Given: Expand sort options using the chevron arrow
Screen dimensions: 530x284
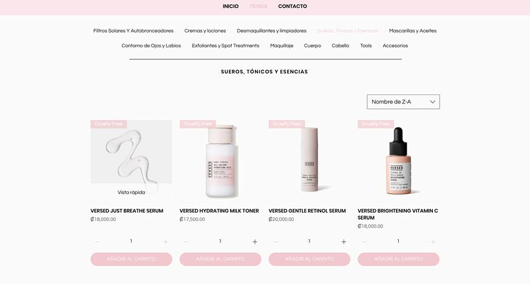Looking at the screenshot, I should point(432,102).
